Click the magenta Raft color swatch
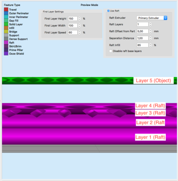178x181 pixels. (x=6, y=43)
